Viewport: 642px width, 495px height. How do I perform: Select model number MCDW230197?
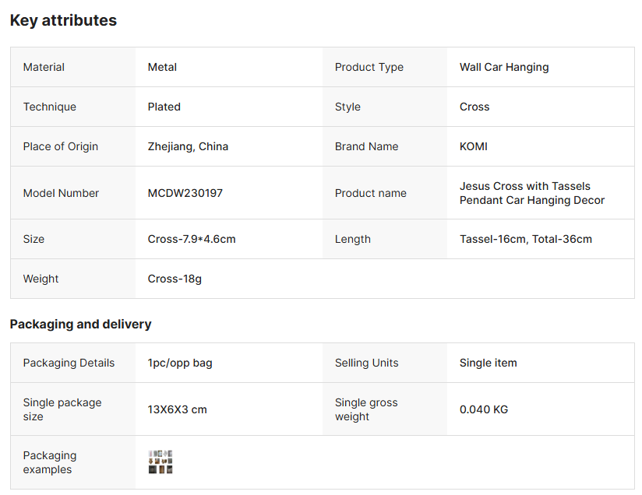185,193
